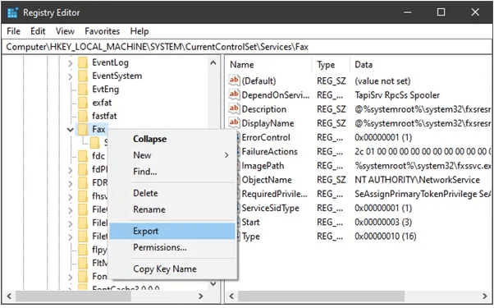Expand the EventLog key
494x308 pixels.
(x=71, y=63)
